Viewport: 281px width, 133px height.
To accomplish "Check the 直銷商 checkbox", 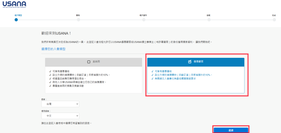I will click(x=89, y=62).
